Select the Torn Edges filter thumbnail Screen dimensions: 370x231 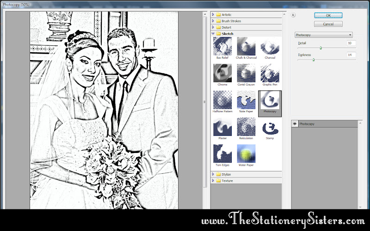coord(222,154)
